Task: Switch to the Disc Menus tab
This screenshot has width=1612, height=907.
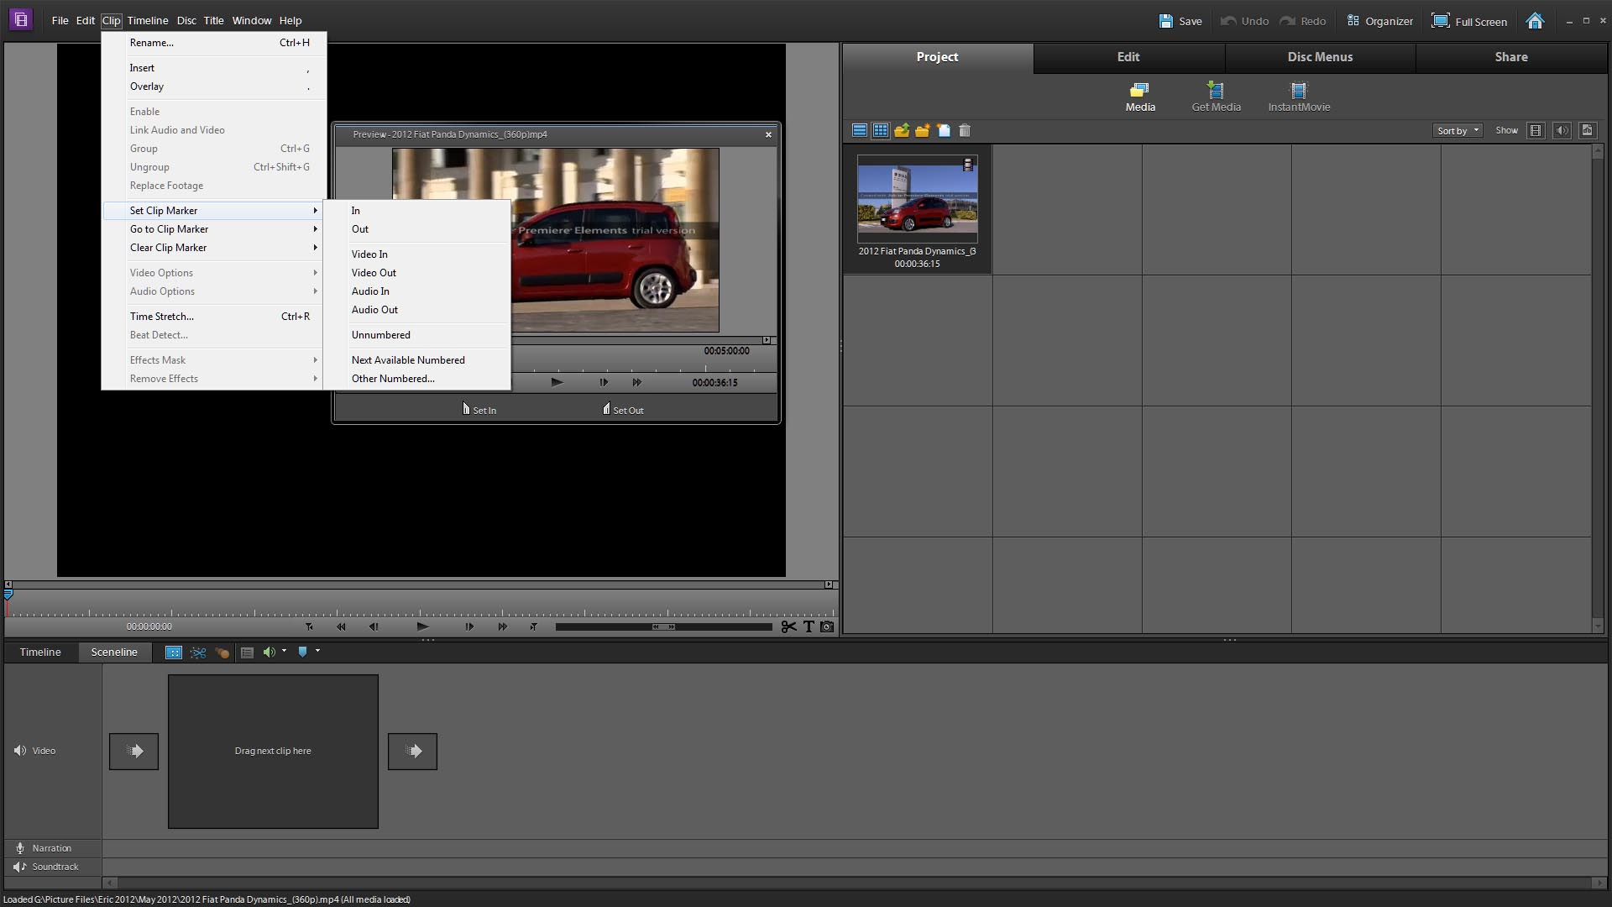Action: [x=1320, y=57]
